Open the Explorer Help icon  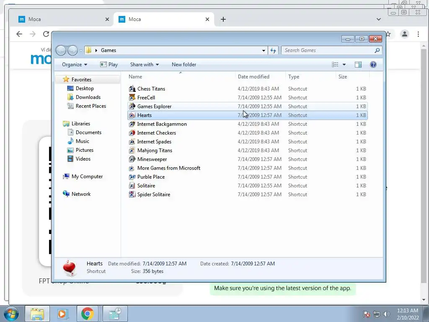pos(373,64)
